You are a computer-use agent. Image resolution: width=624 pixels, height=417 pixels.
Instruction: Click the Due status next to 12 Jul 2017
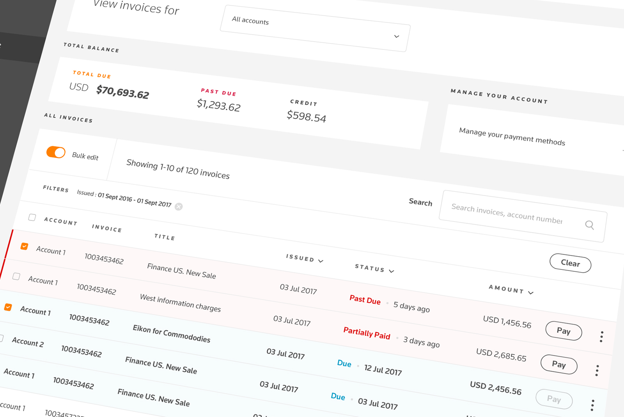click(344, 363)
